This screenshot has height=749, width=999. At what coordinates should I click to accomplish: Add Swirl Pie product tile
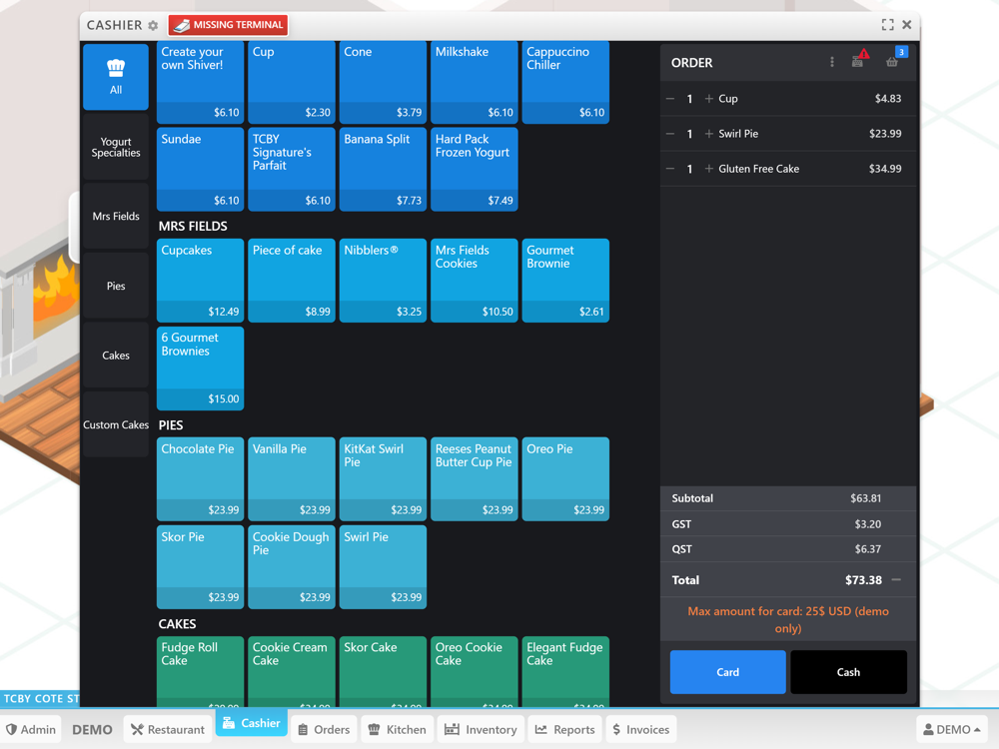383,567
